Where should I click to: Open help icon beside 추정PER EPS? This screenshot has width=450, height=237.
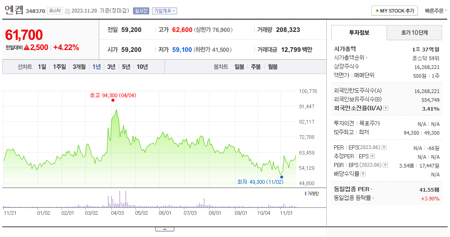[373, 156]
